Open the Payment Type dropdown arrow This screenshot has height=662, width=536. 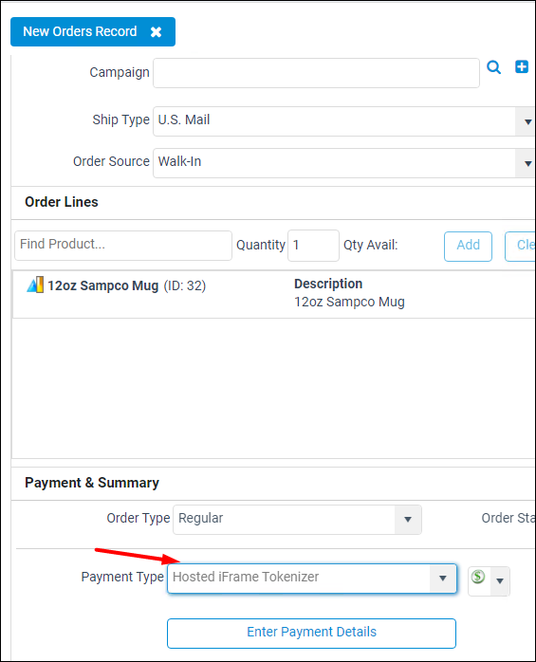point(443,579)
